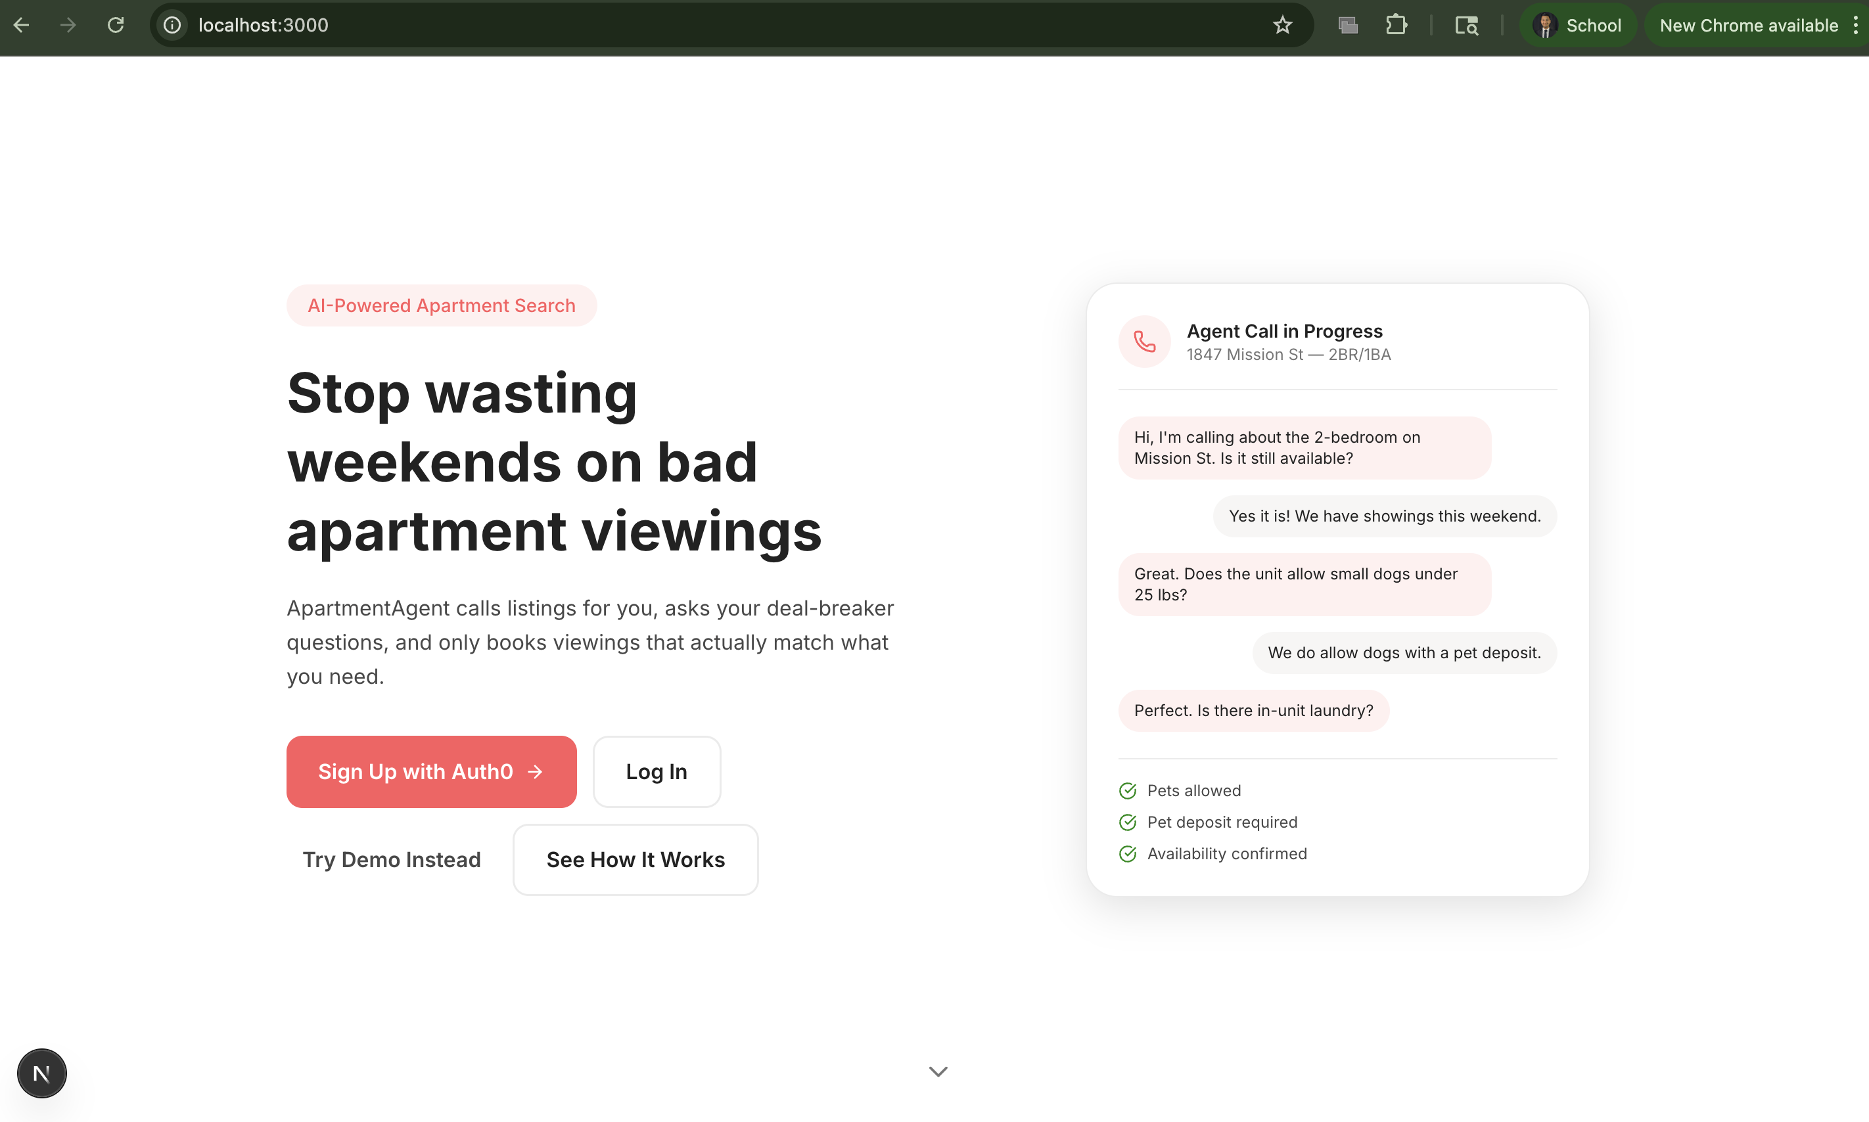
Task: Click the Pet deposit required checkmark
Action: (x=1127, y=822)
